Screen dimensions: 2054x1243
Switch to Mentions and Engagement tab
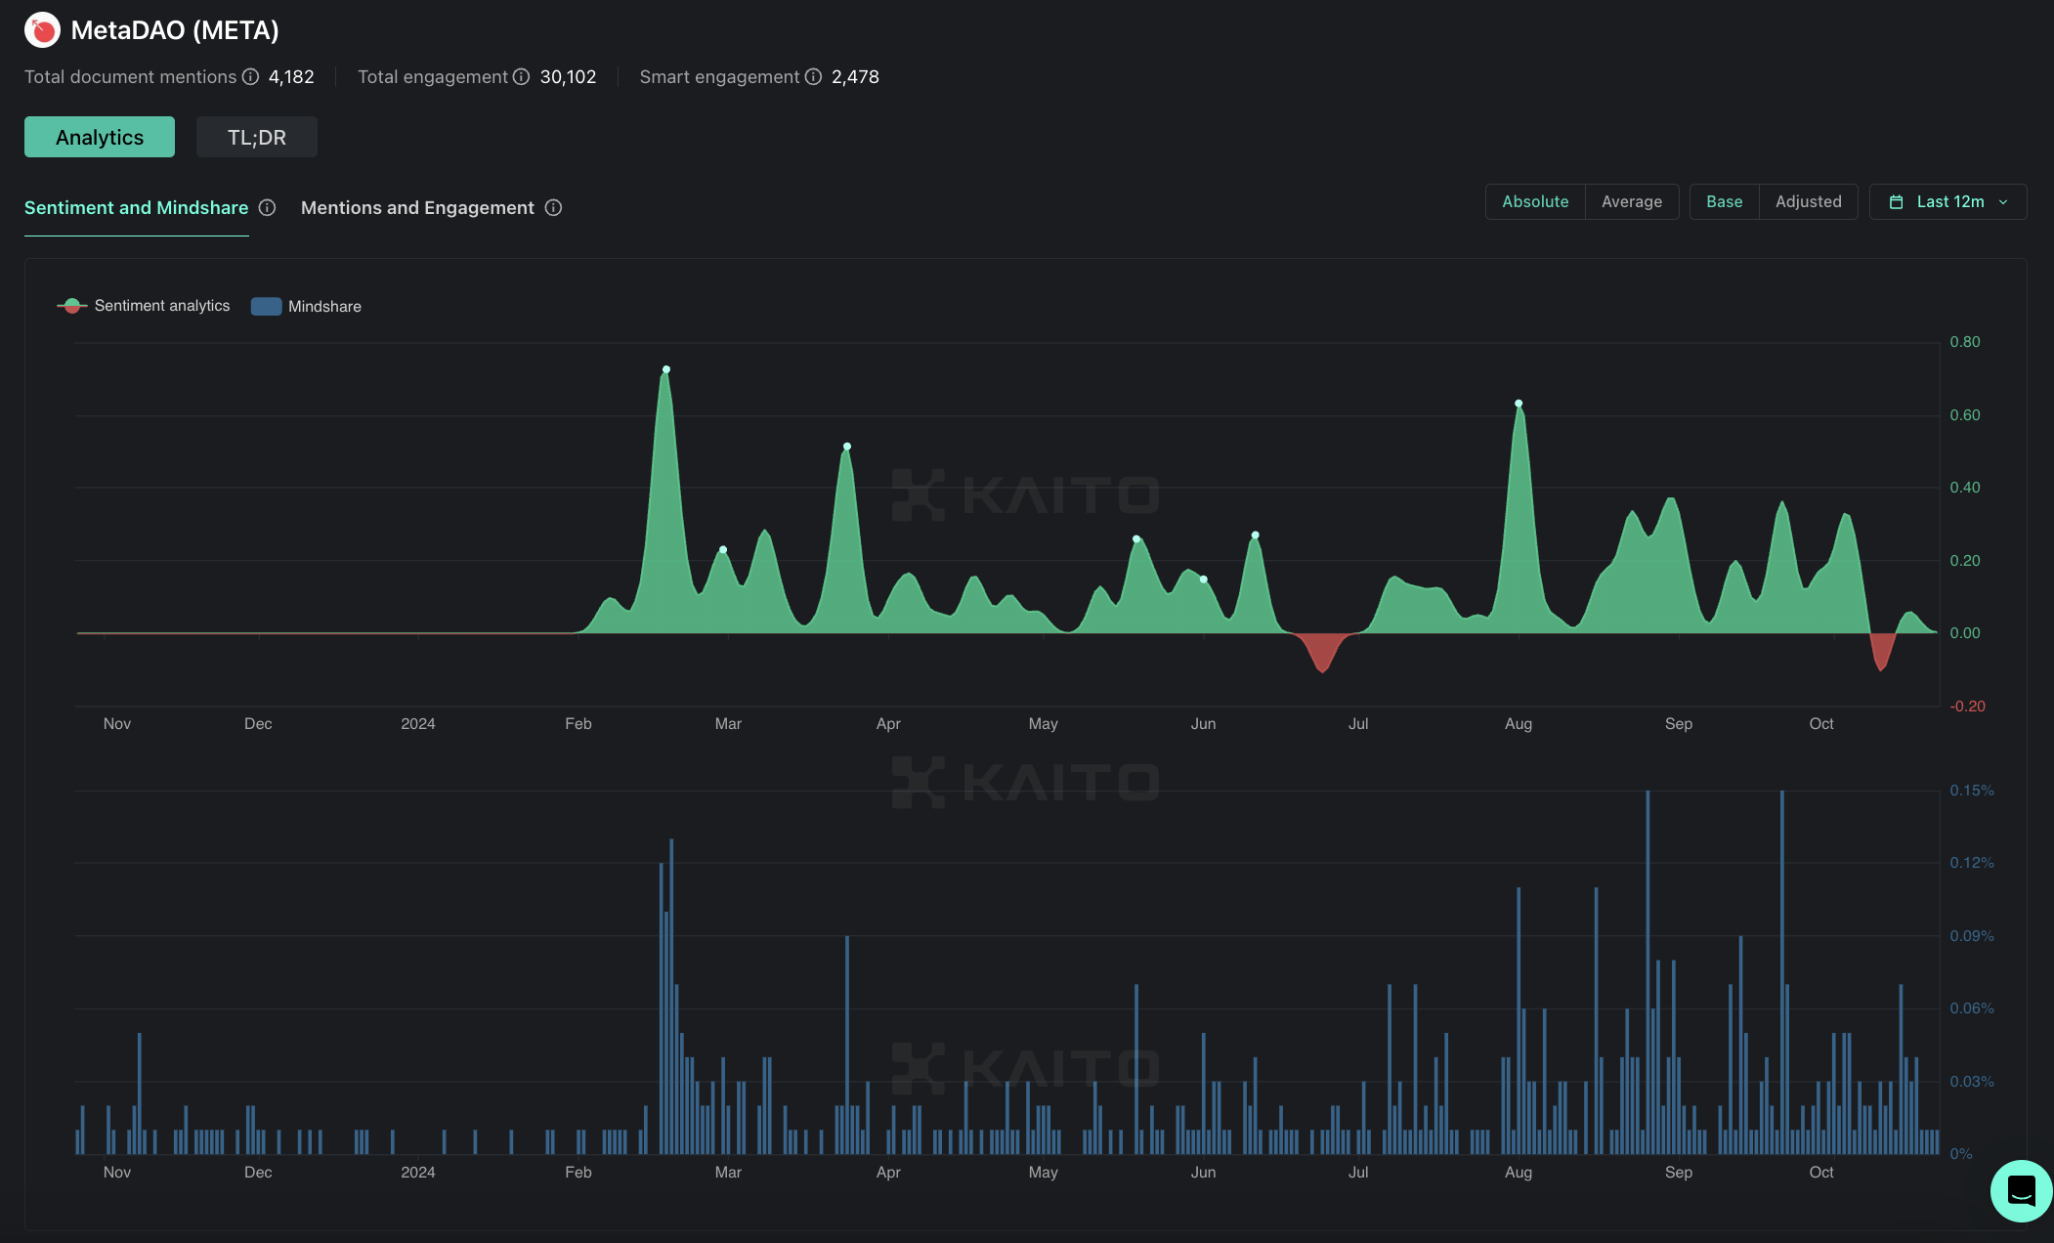click(x=417, y=207)
